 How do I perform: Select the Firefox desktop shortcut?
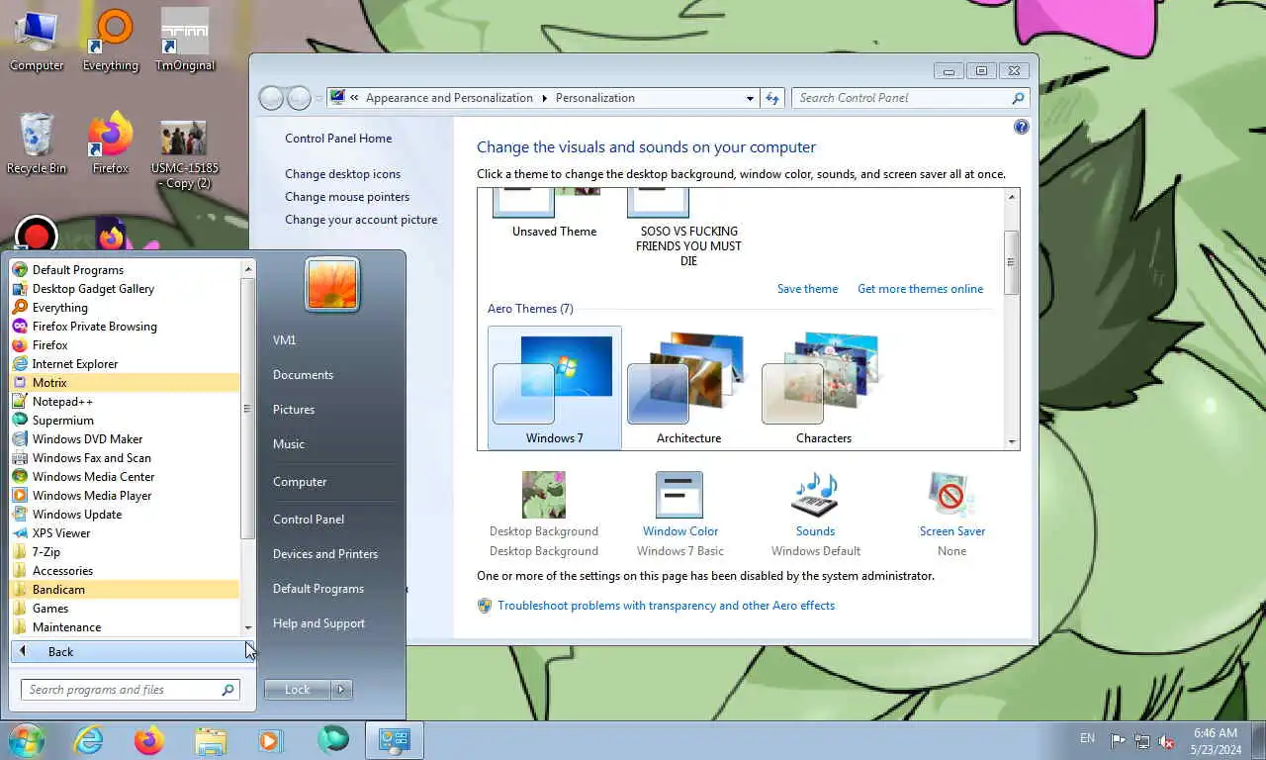(x=111, y=143)
